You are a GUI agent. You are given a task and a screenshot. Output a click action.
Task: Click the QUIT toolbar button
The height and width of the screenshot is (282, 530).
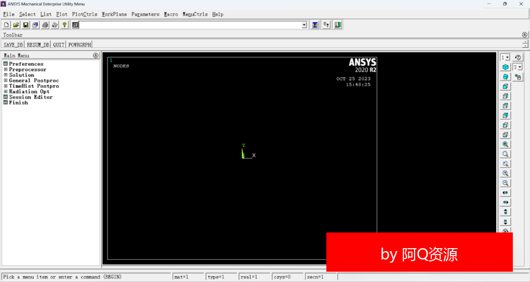tap(58, 45)
